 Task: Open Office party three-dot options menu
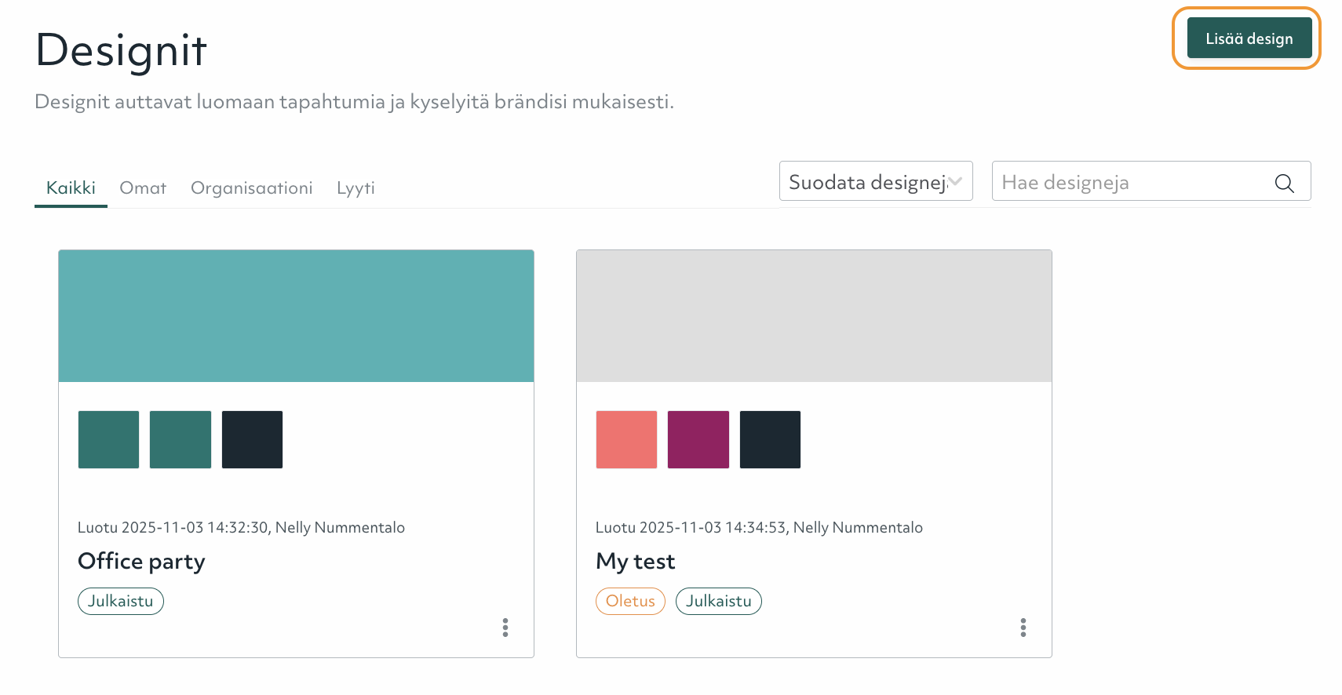(505, 628)
